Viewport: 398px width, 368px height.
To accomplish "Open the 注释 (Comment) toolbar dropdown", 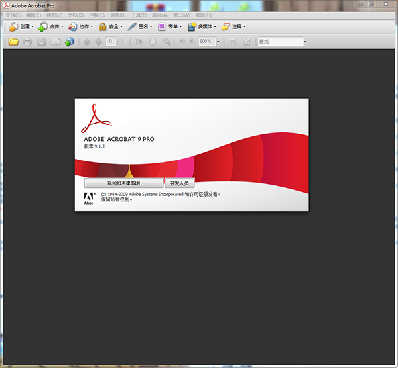I will [x=233, y=26].
